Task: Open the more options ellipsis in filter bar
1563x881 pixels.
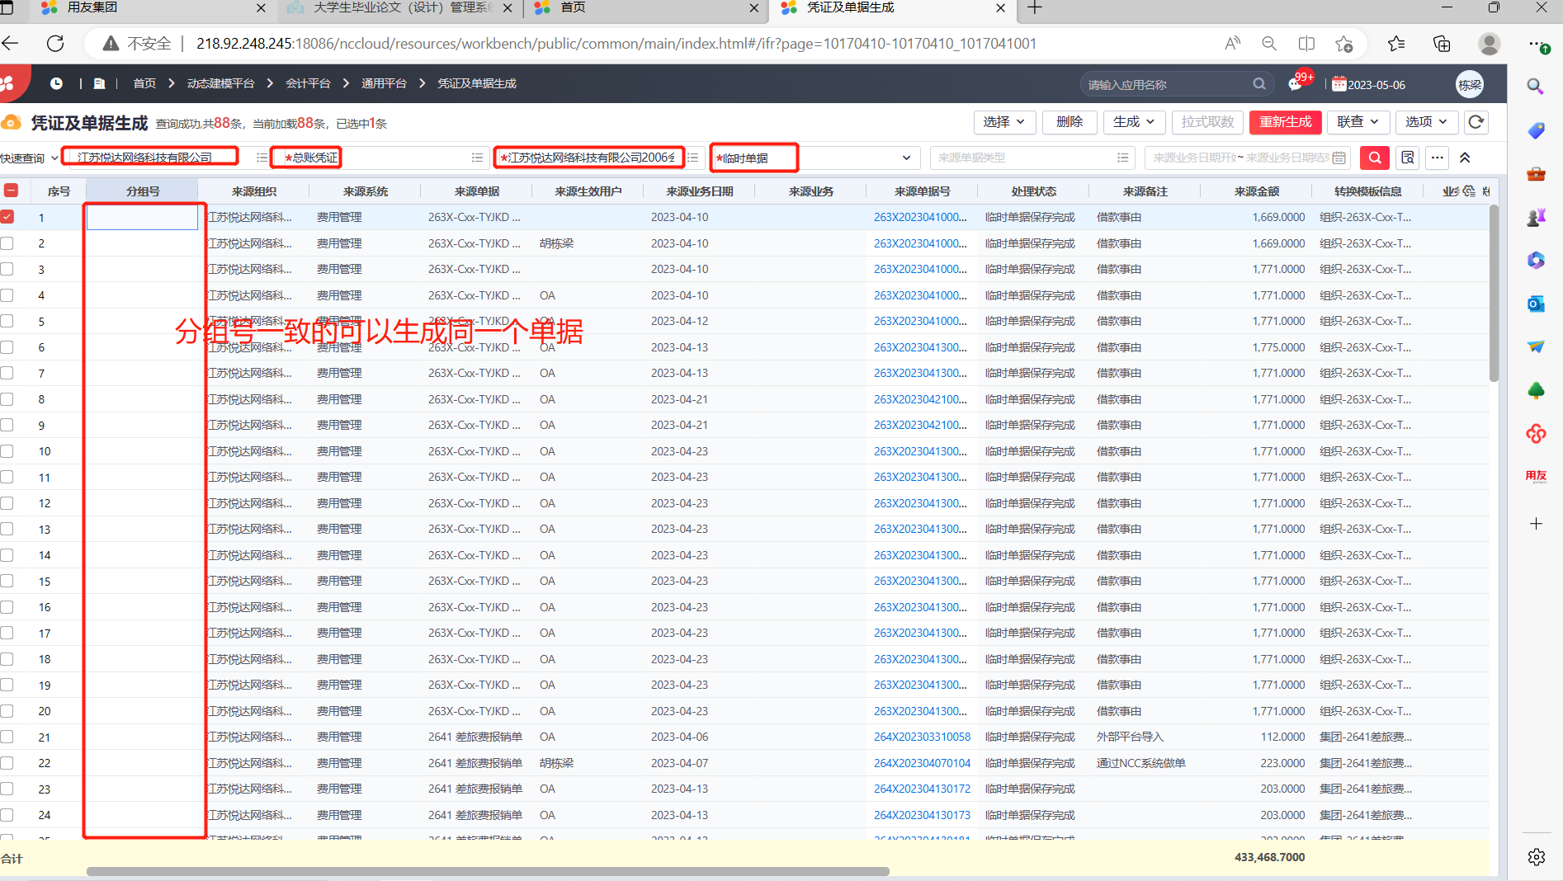Action: pyautogui.click(x=1438, y=158)
